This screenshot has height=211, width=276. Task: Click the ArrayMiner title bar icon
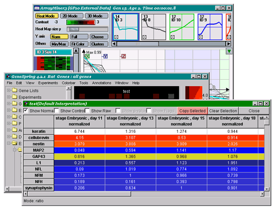[x=37, y=8]
